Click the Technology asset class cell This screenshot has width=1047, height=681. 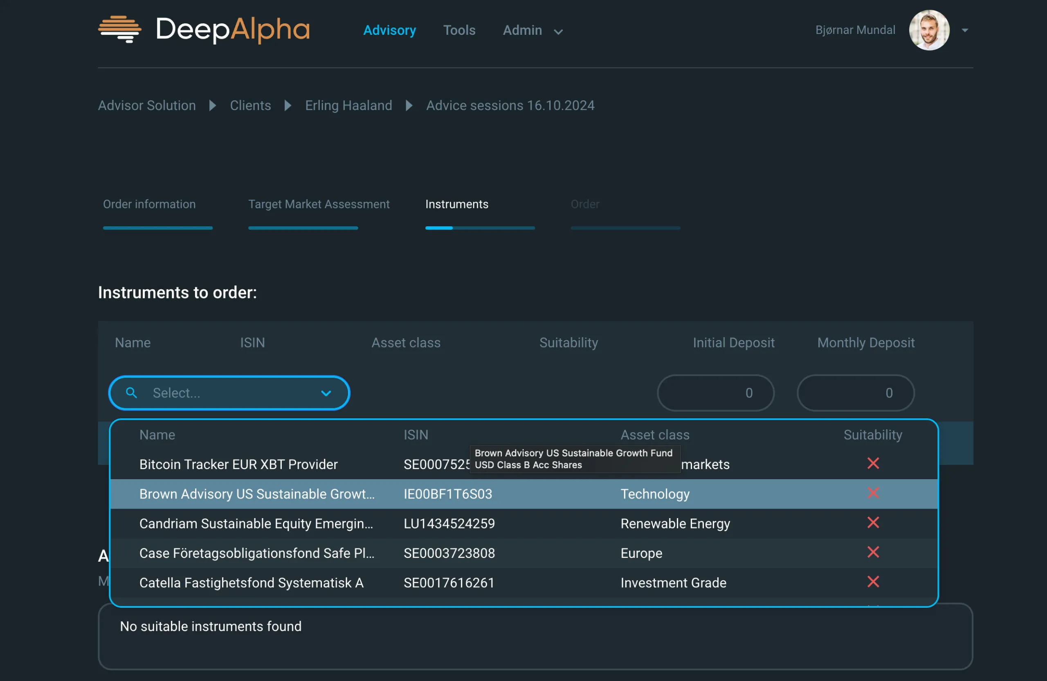655,494
